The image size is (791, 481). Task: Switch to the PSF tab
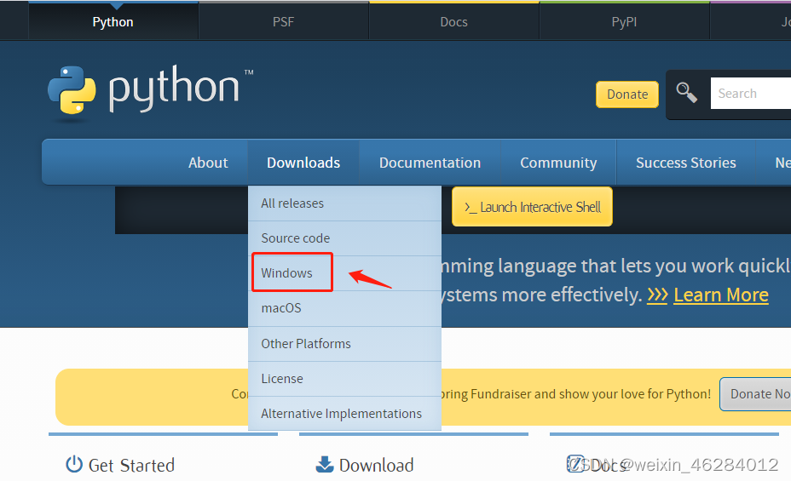tap(284, 21)
